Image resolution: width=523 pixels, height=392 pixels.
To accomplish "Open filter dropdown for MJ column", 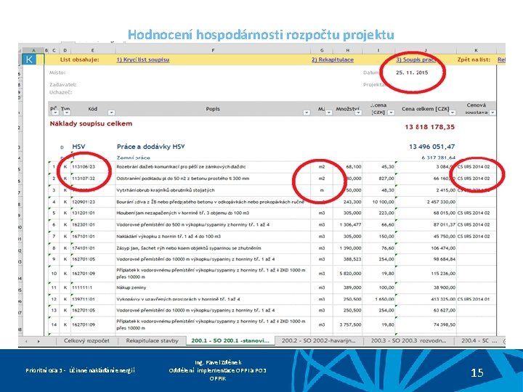I will click(x=329, y=113).
